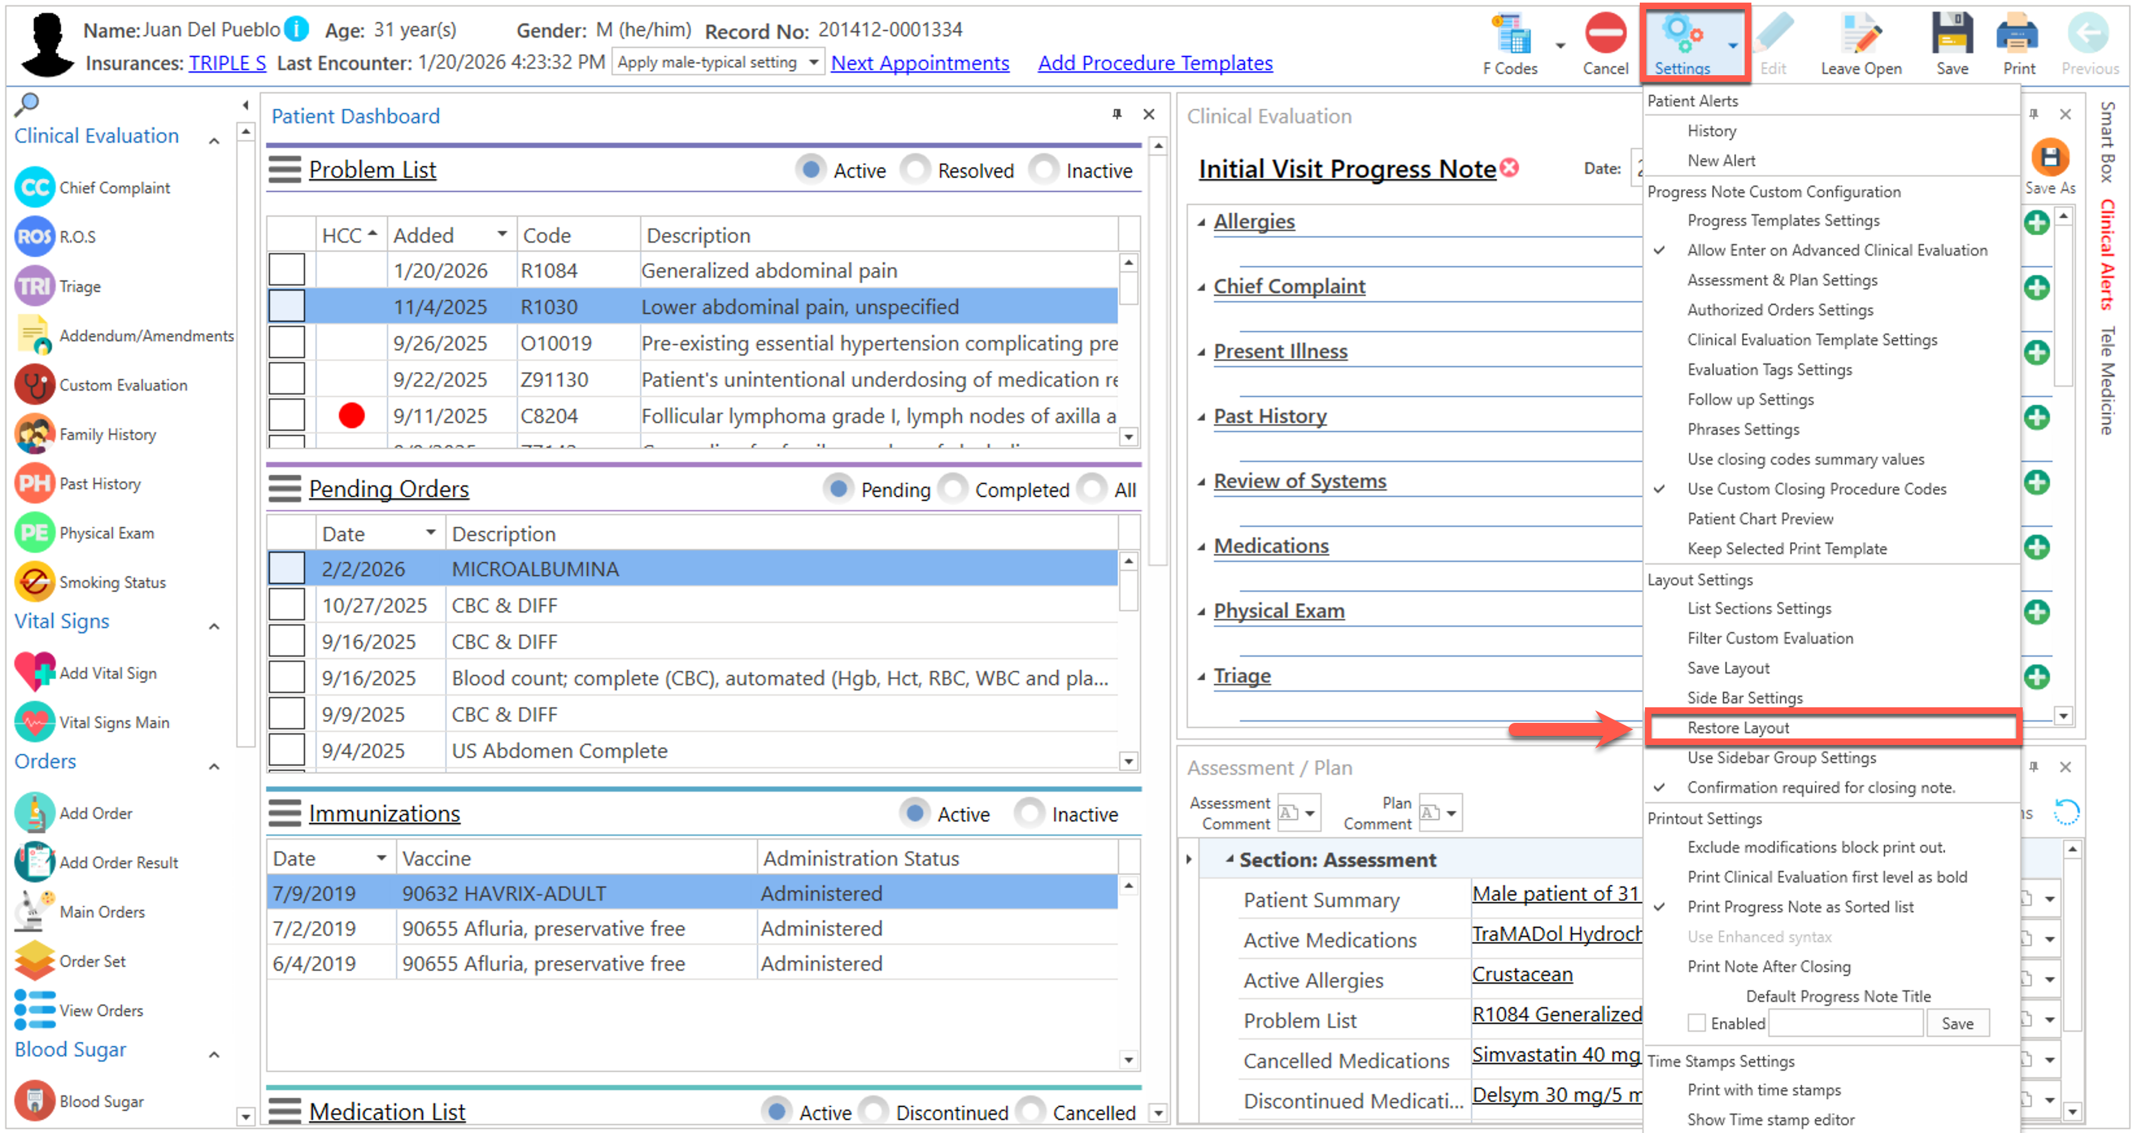Image resolution: width=2137 pixels, height=1133 pixels.
Task: Open the Next Appointments link
Action: 919,63
